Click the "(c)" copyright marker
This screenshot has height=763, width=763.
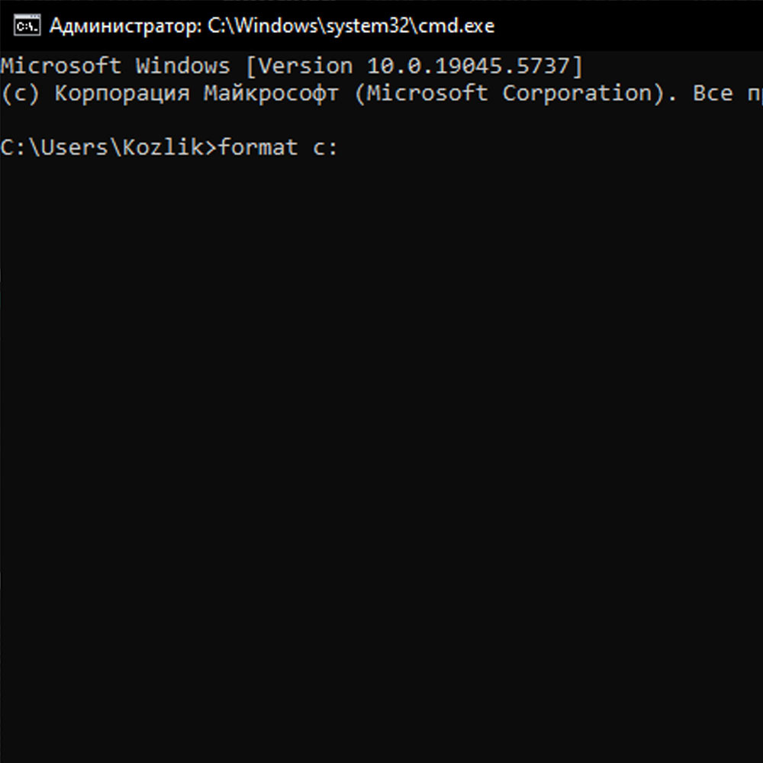[x=19, y=93]
